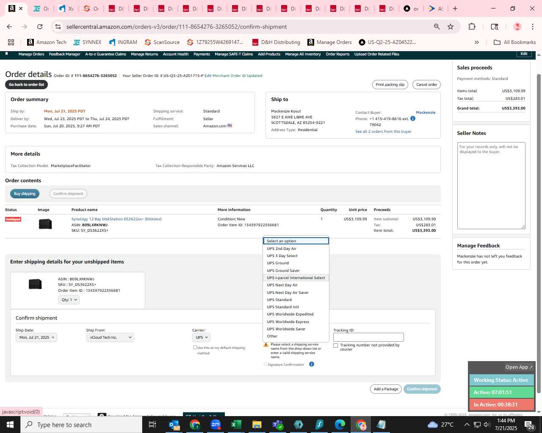542x433 pixels.
Task: Click the 'Select an option' dropdown header
Action: [296, 241]
